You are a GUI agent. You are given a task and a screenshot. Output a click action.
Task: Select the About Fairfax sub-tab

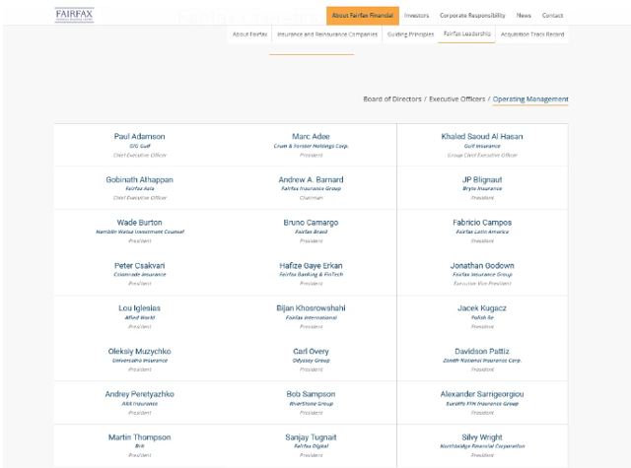click(249, 34)
